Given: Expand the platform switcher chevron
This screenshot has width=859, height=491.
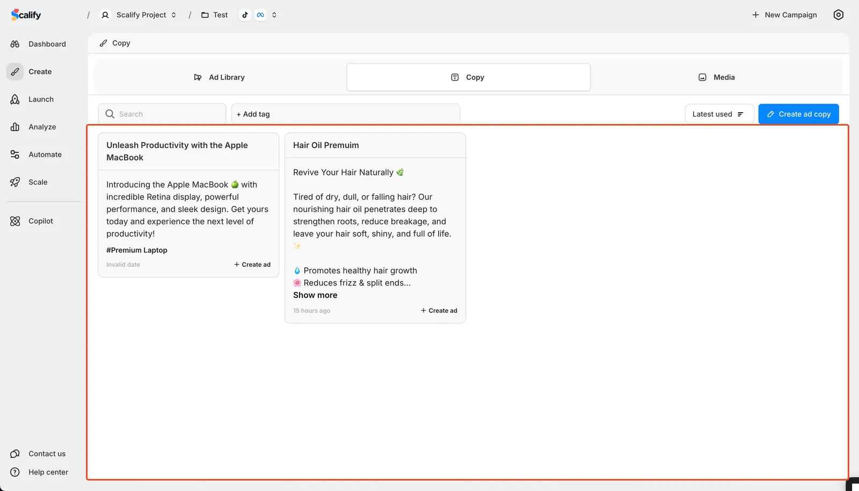Looking at the screenshot, I should pyautogui.click(x=274, y=15).
